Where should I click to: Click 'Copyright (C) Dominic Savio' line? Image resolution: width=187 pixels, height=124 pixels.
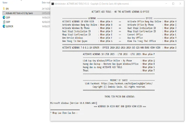[x=119, y=87]
